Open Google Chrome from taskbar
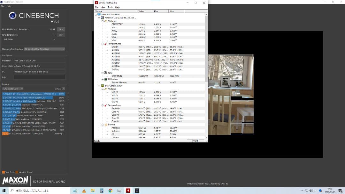345x194 pixels. 110,190
